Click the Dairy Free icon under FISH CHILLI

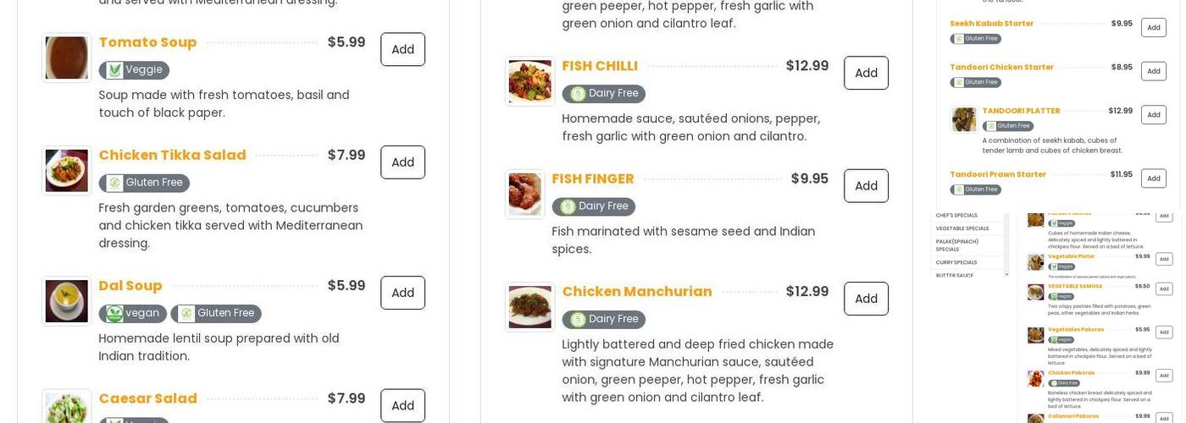coord(578,94)
